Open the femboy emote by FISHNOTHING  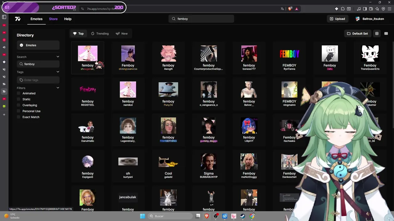click(x=168, y=130)
